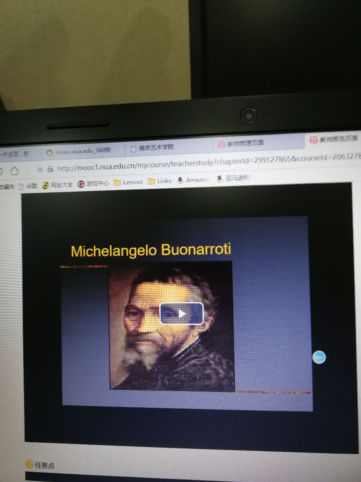Viewport: 361px width, 482px height.
Task: Open the Links bookmarks folder
Action: coord(160,181)
